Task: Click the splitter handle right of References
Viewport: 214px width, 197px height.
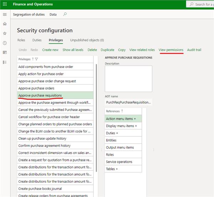Action: click(153, 150)
